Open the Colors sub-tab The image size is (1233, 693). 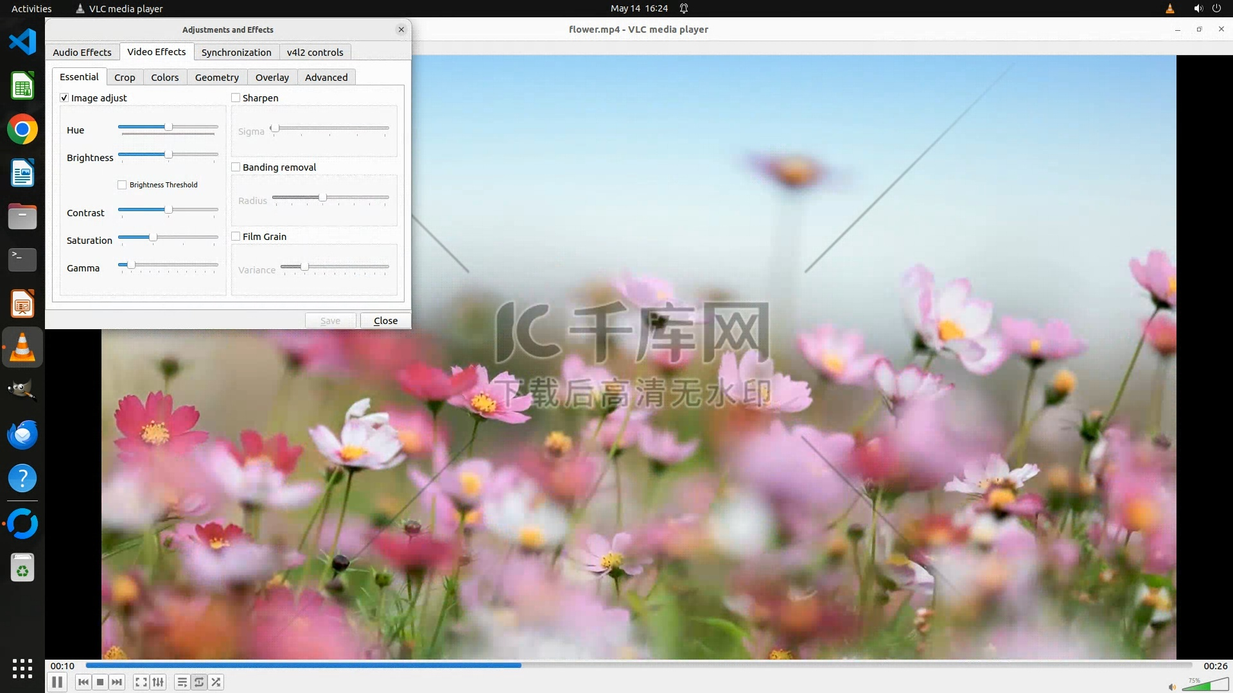click(x=164, y=77)
